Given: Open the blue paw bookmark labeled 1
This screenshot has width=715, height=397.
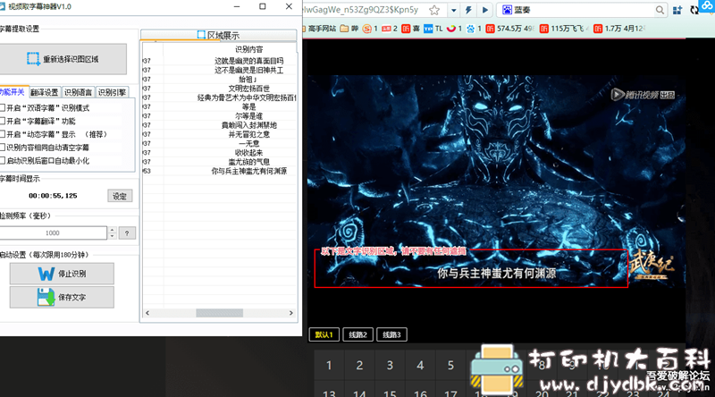Looking at the screenshot, I should click(475, 29).
